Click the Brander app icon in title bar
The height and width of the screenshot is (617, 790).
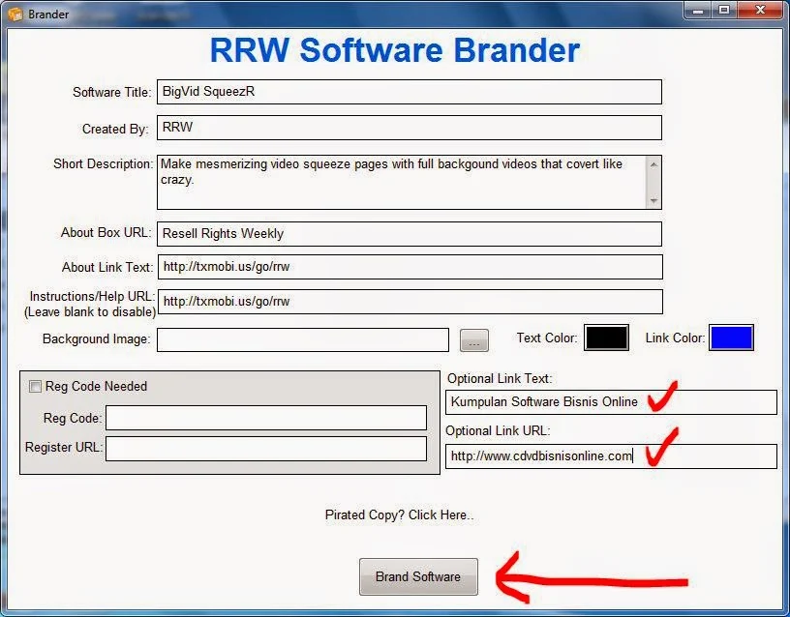coord(15,14)
